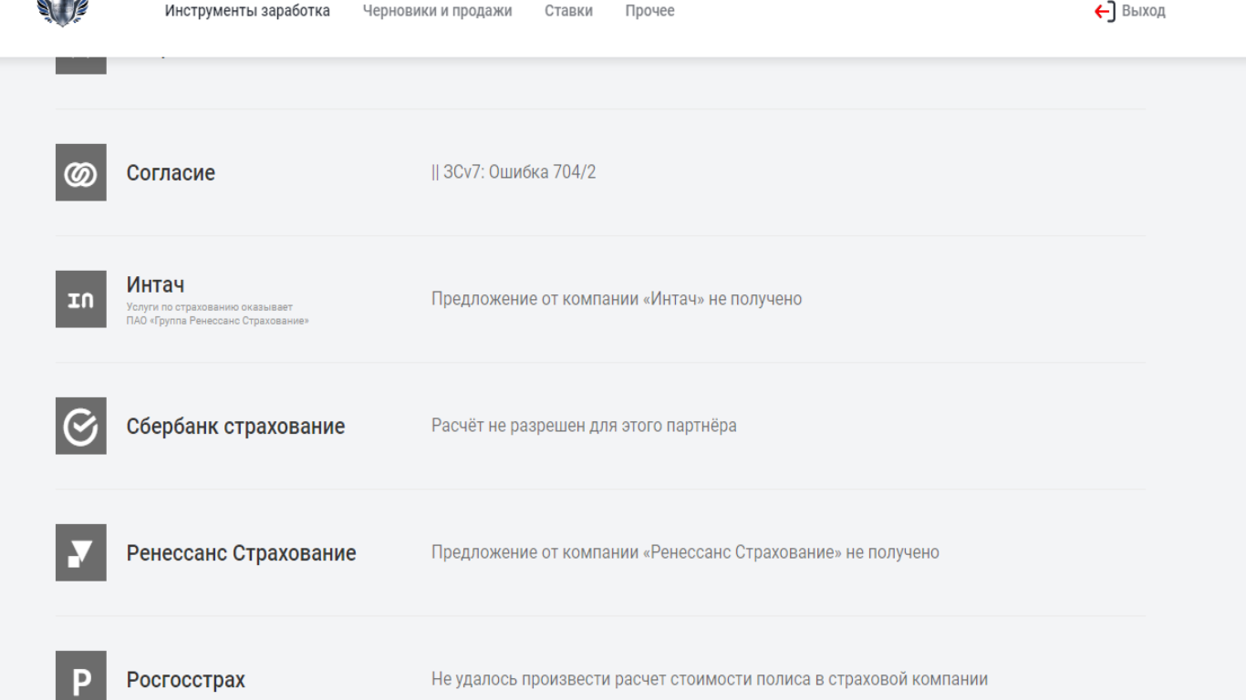Image resolution: width=1246 pixels, height=700 pixels.
Task: Click the Выход logout link
Action: coord(1144,11)
